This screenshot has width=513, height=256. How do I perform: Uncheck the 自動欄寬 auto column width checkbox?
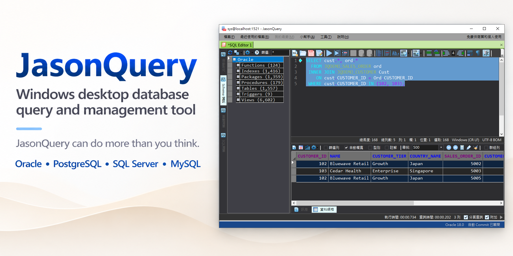point(346,147)
